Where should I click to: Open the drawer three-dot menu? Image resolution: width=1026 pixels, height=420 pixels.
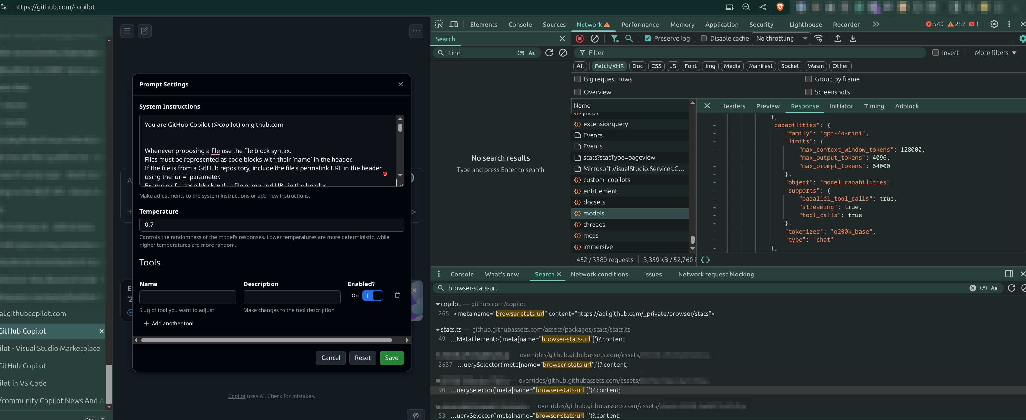[439, 274]
